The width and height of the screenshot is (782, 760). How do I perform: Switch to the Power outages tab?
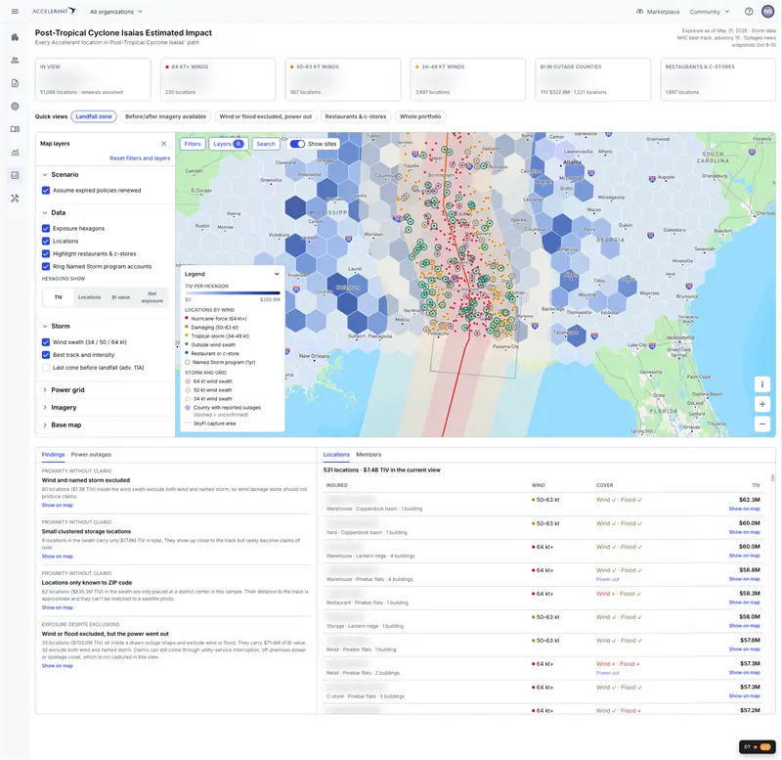click(91, 455)
